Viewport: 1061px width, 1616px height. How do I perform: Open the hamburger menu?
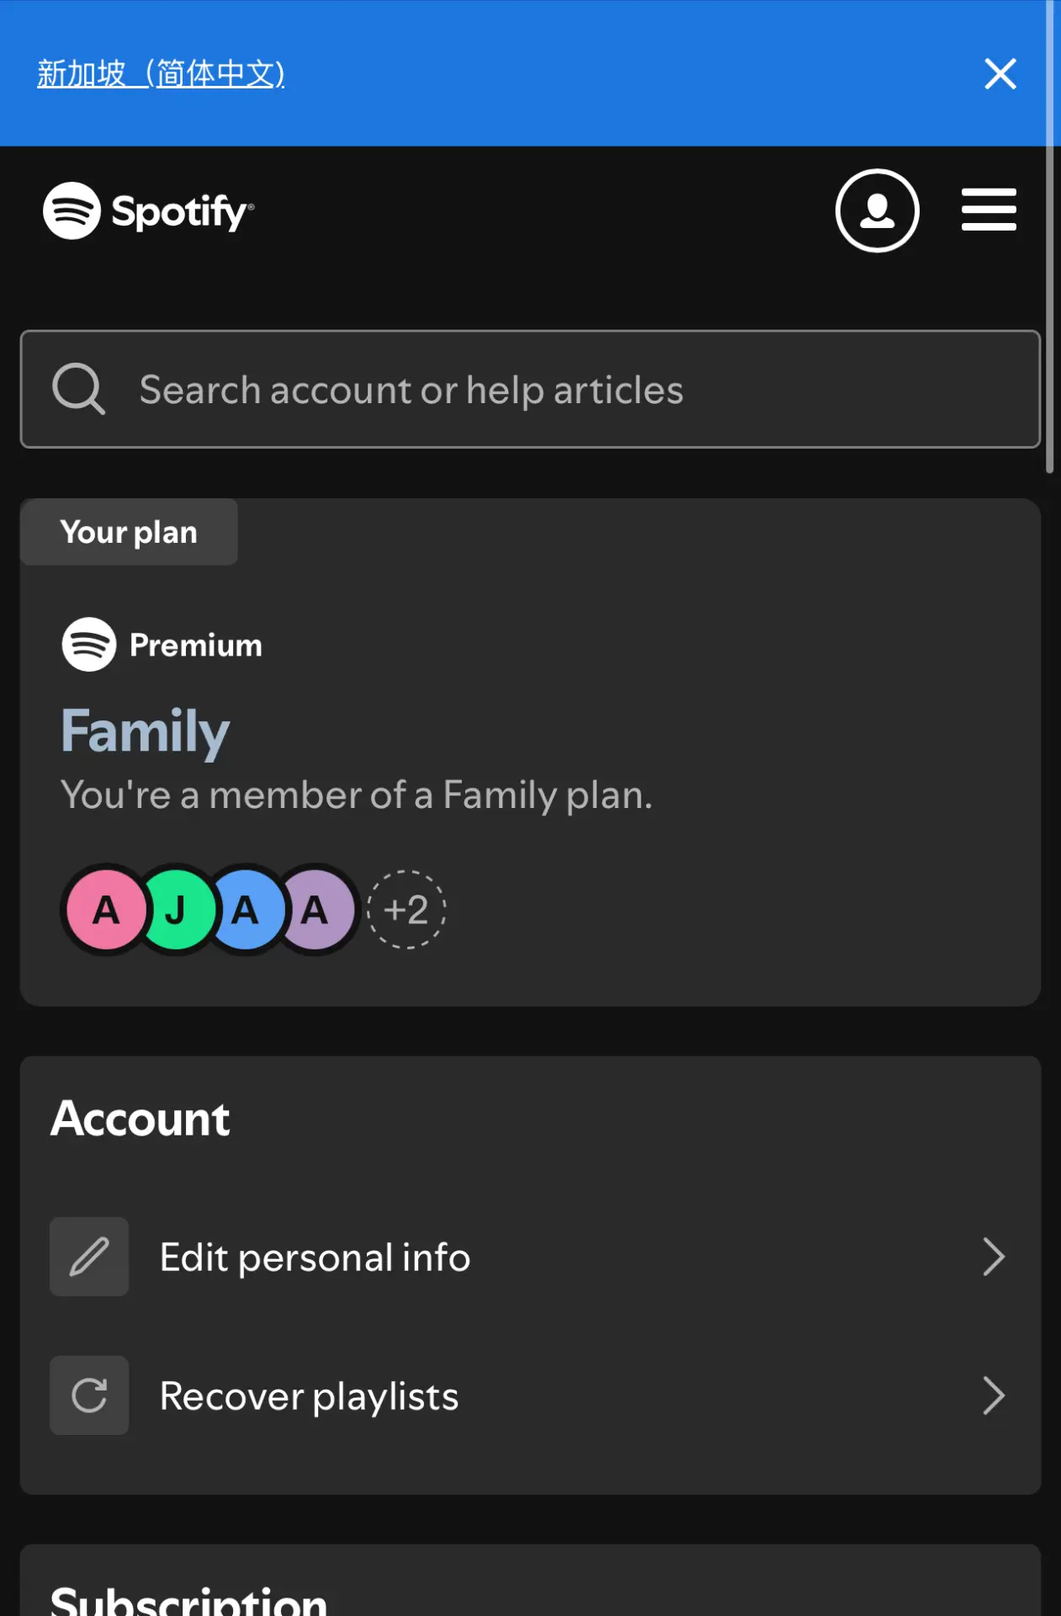point(989,210)
